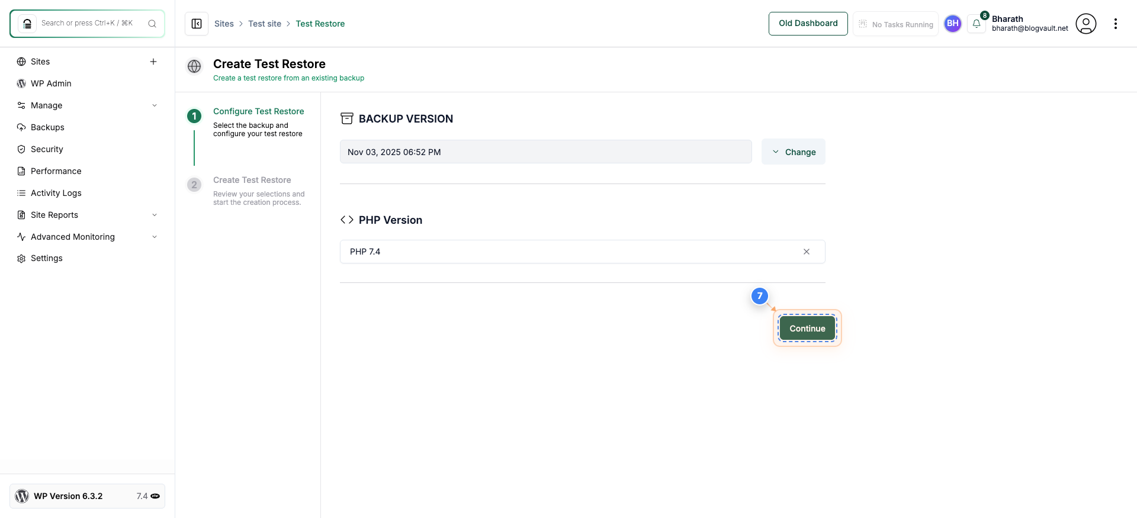Viewport: 1137px width, 518px height.
Task: Click the PHP badge icon next to 7.4
Action: [x=155, y=496]
